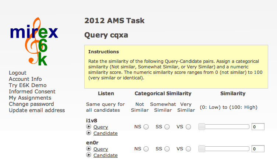277x161 pixels.
Task: Play the Candidate audio icon for i1v8
Action: point(89,133)
